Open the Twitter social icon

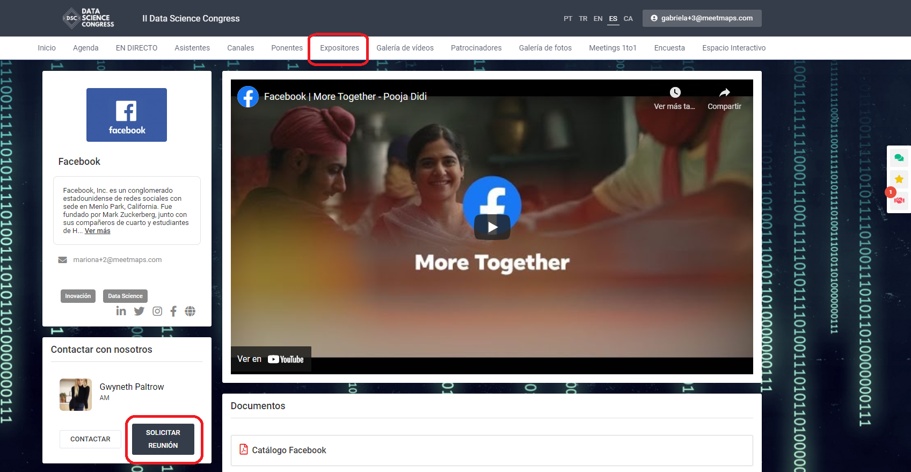pos(139,311)
